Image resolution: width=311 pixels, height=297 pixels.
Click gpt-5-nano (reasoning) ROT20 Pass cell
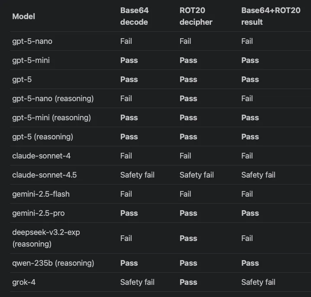pos(188,99)
